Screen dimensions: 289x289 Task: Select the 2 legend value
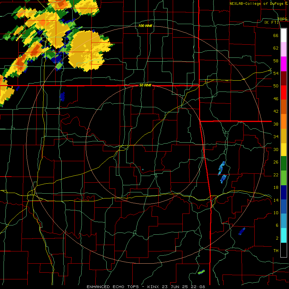pyautogui.click(x=277, y=238)
